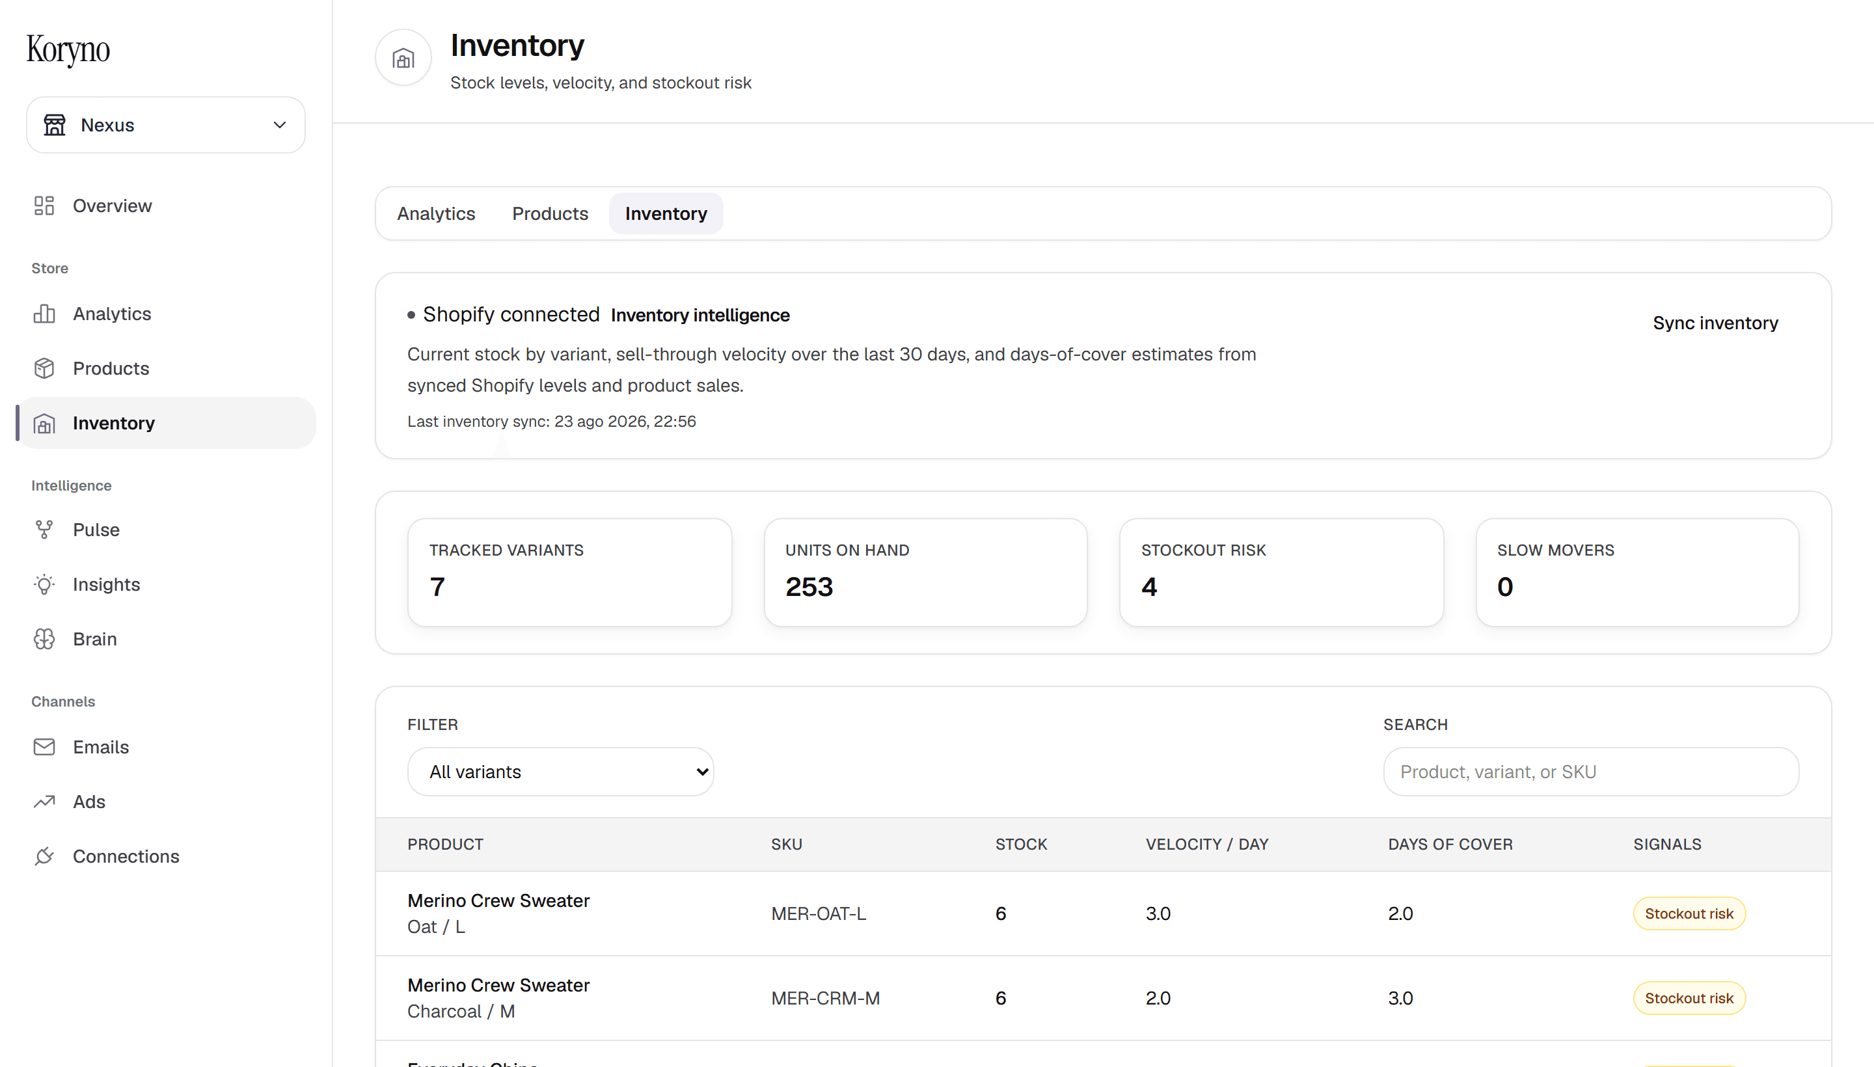Click the Stockout Risk summary card
The height and width of the screenshot is (1067, 1874).
point(1281,573)
